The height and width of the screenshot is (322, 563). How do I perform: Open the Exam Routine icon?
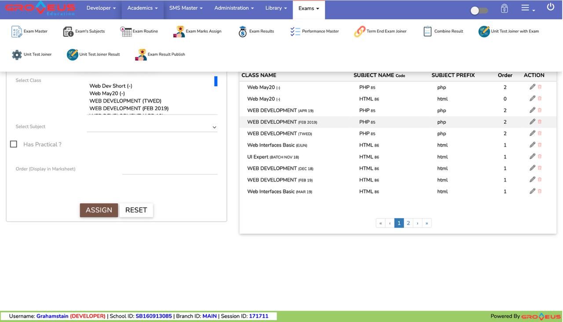pyautogui.click(x=126, y=32)
